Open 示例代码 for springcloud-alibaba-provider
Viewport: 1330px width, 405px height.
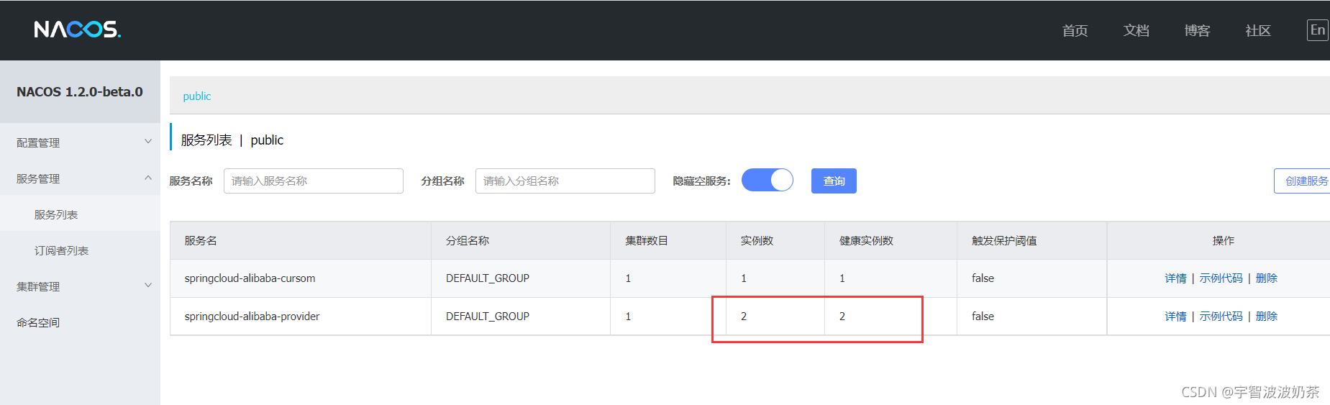point(1221,317)
